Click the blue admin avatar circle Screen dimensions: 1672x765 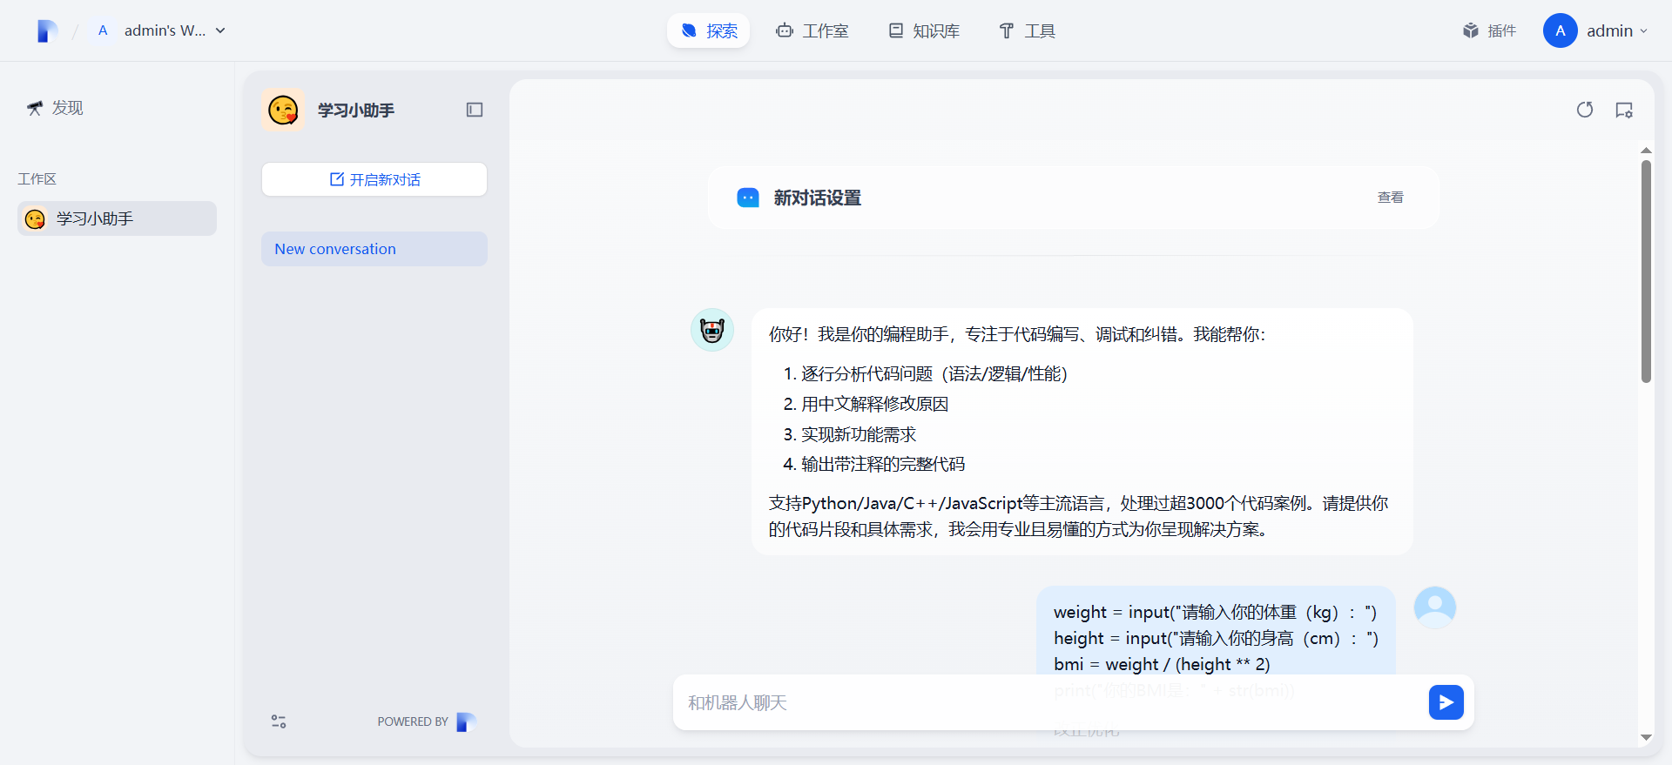(1560, 30)
